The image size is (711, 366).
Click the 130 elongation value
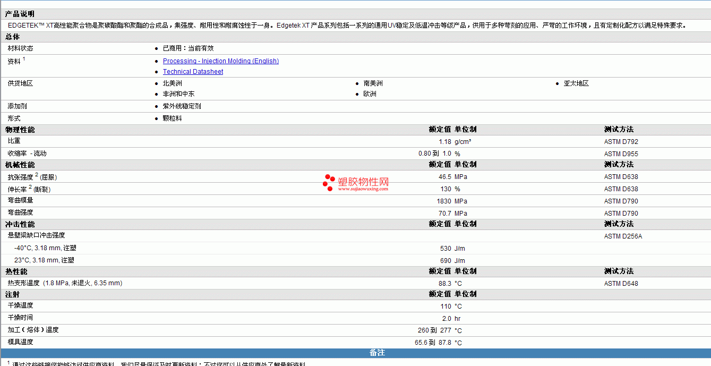(446, 189)
